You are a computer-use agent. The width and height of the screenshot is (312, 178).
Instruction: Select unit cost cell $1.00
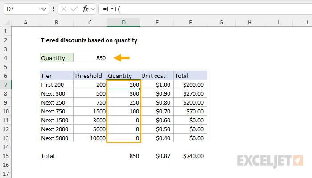pos(157,85)
